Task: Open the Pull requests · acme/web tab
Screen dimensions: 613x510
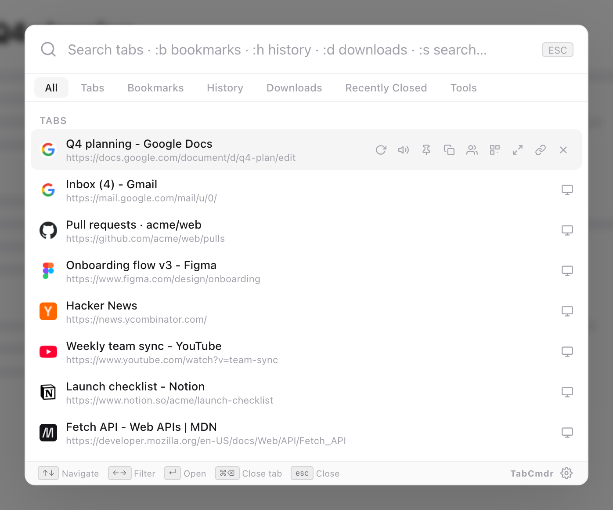Action: (306, 230)
